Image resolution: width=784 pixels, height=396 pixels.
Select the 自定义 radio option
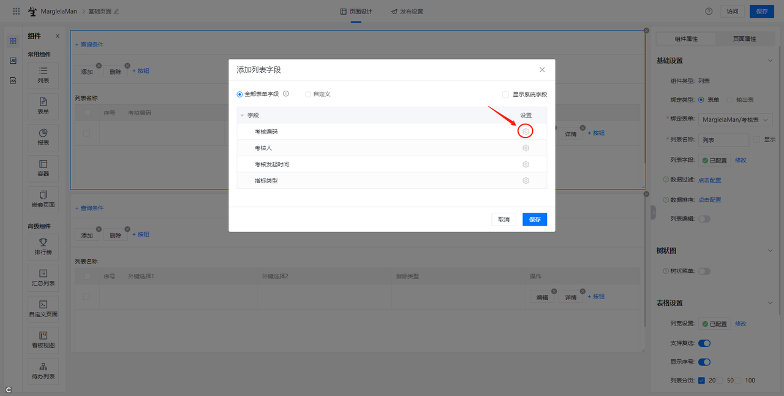pyautogui.click(x=309, y=94)
